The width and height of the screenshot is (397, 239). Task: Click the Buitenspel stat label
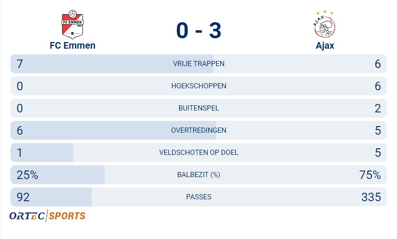[x=199, y=108]
